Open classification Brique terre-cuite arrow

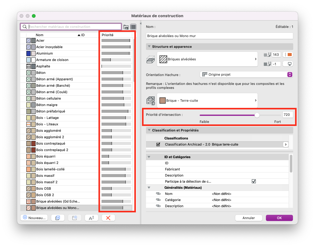286,144
